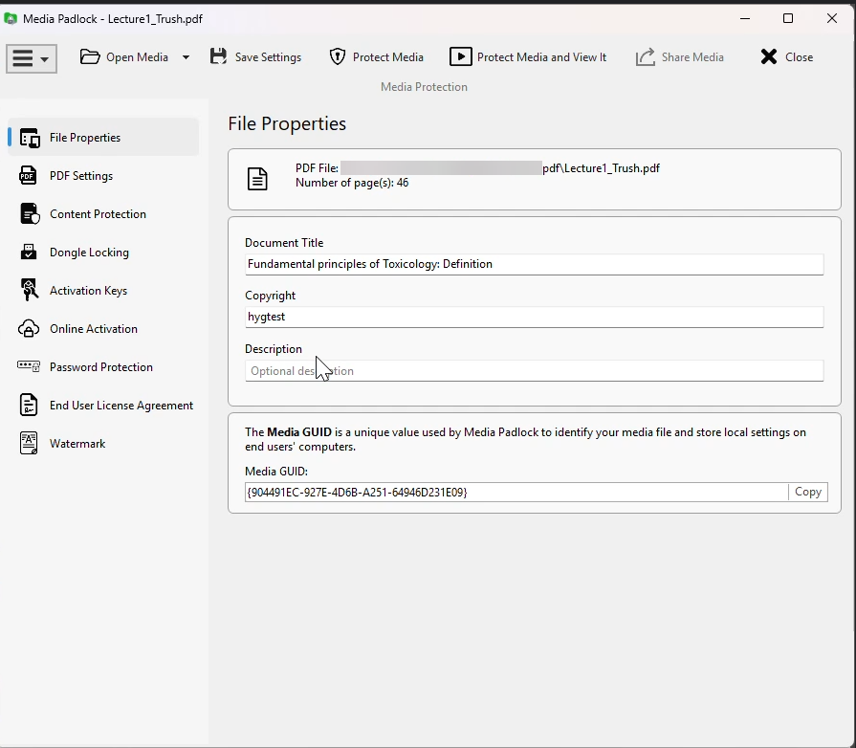The image size is (856, 748).
Task: Click the toolbar Close X button
Action: tap(786, 57)
